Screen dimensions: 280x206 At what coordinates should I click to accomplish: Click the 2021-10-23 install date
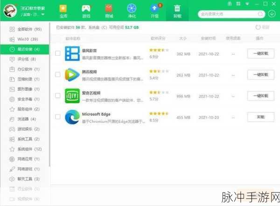(209, 117)
